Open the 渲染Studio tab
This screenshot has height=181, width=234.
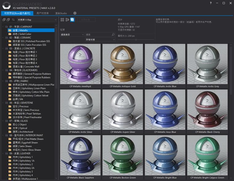(61, 13)
